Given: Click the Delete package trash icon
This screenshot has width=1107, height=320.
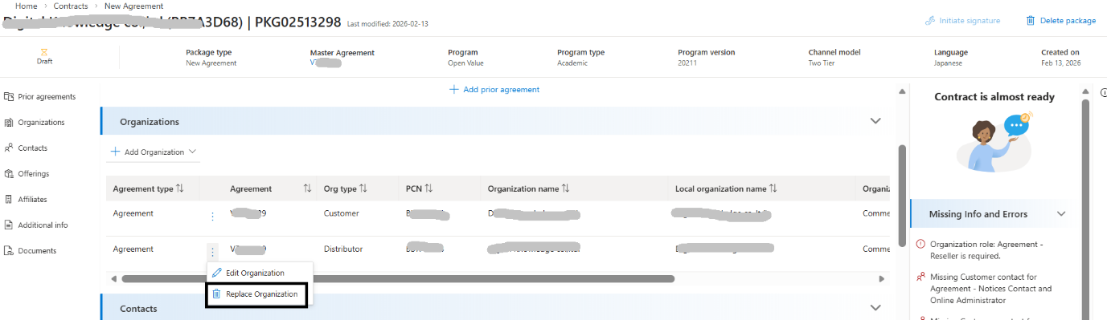Looking at the screenshot, I should coord(1030,20).
